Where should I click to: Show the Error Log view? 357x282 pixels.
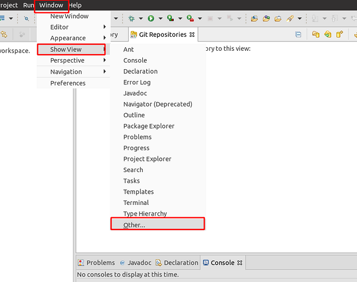158,82
